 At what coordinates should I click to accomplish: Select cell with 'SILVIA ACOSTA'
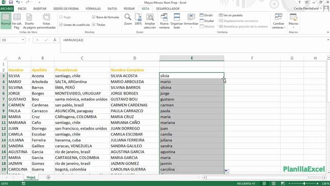pyautogui.click(x=135, y=76)
